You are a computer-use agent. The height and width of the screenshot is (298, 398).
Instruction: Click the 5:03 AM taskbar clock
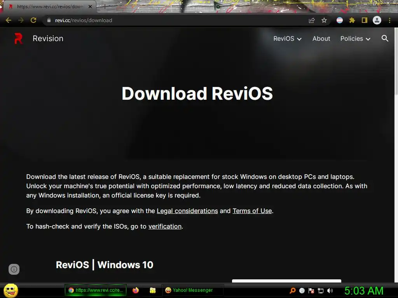point(364,291)
